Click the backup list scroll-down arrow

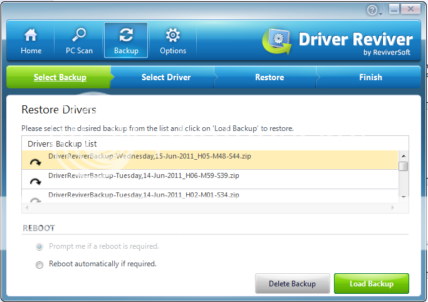click(404, 197)
